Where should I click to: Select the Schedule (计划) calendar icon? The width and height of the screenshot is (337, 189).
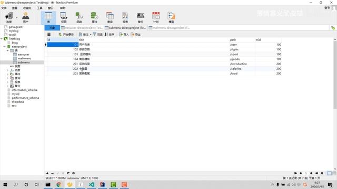(x=156, y=17)
